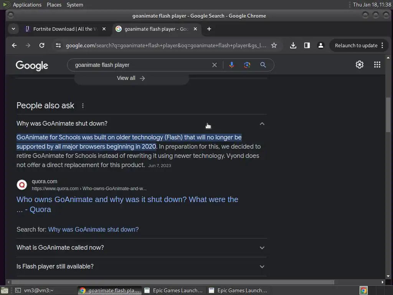393x295 pixels.
Task: Expand Is Flash player still available
Action: [x=142, y=267]
